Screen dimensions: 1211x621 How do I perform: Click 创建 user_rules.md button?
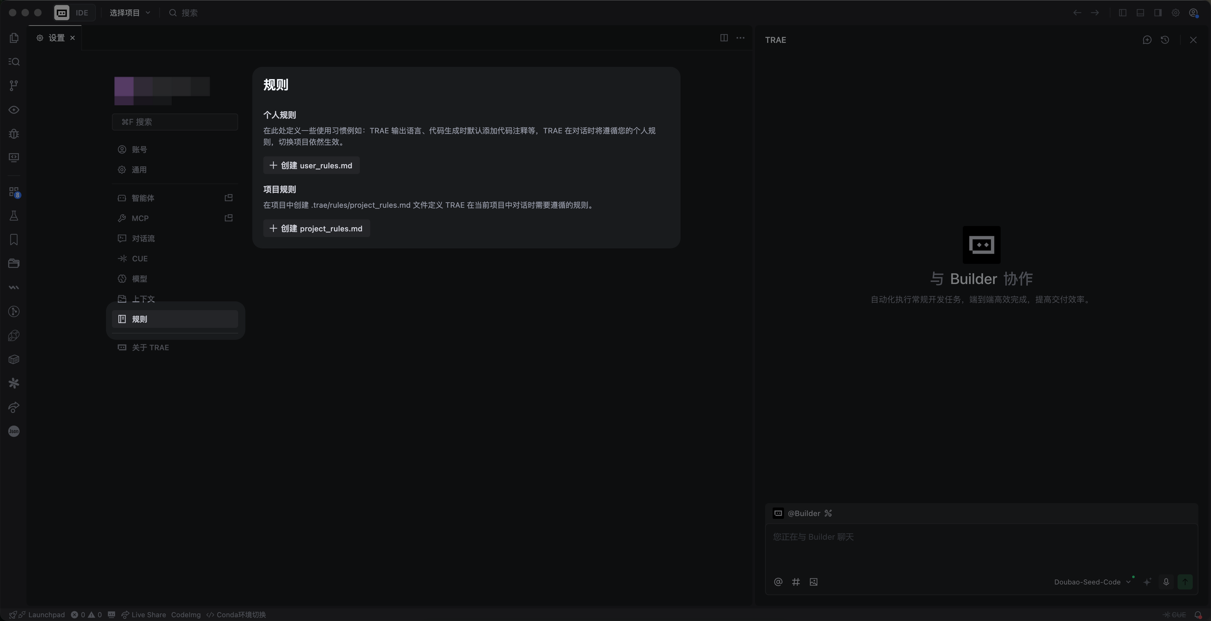coord(311,165)
